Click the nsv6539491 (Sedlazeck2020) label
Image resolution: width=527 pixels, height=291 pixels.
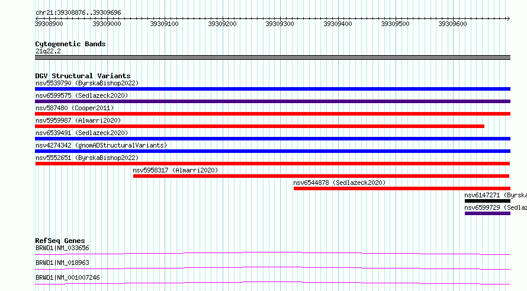tap(82, 133)
